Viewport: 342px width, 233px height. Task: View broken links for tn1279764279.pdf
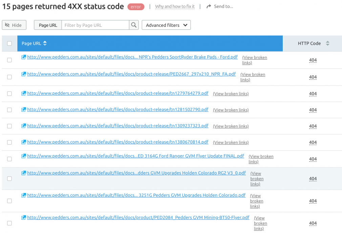[x=231, y=94]
